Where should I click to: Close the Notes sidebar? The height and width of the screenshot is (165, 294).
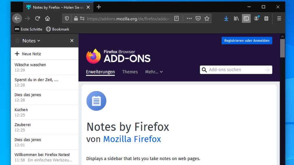[72, 41]
